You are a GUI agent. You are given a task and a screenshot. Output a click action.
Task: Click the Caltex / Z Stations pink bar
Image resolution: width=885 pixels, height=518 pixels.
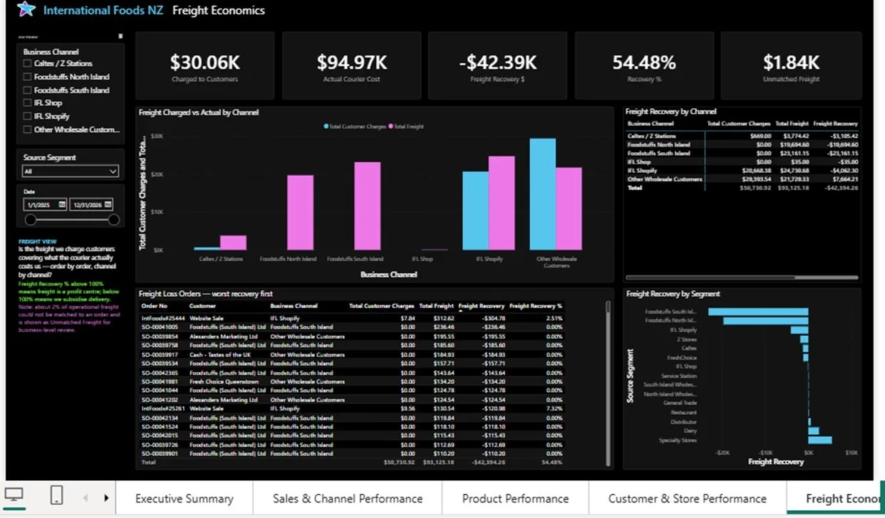(233, 243)
